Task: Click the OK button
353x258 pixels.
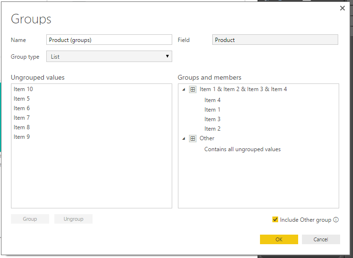Action: [x=279, y=239]
